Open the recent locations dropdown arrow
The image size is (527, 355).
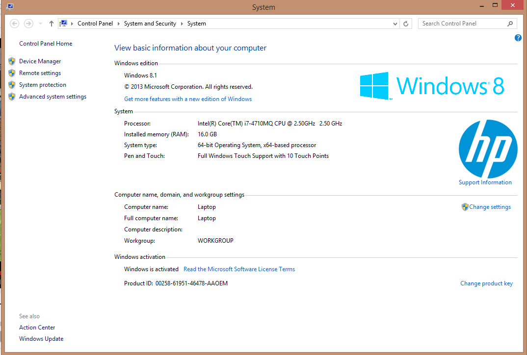click(x=41, y=24)
